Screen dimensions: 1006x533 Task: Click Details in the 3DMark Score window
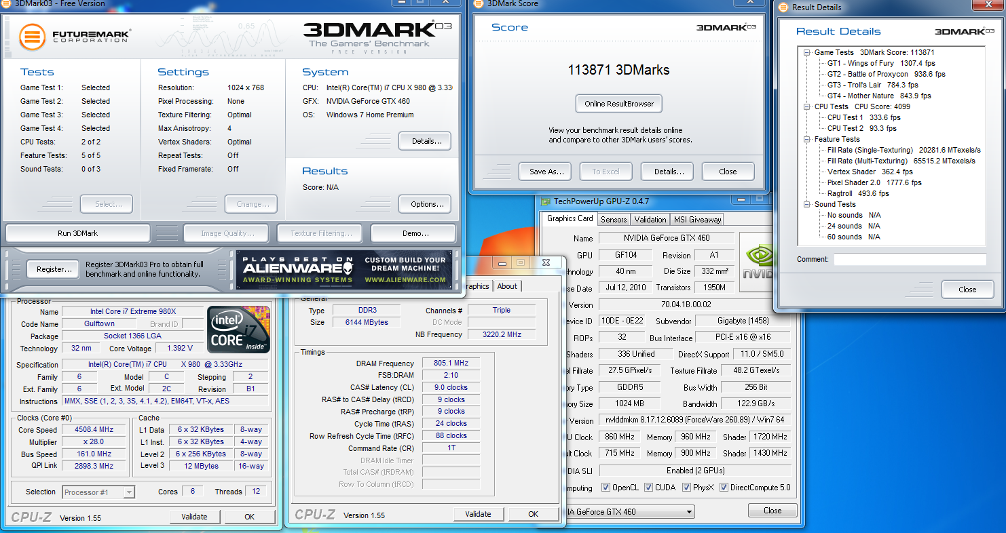(667, 172)
